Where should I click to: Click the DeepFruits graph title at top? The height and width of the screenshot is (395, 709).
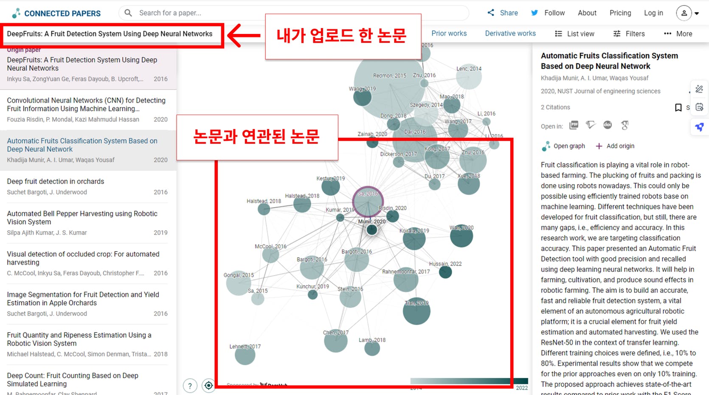(110, 34)
